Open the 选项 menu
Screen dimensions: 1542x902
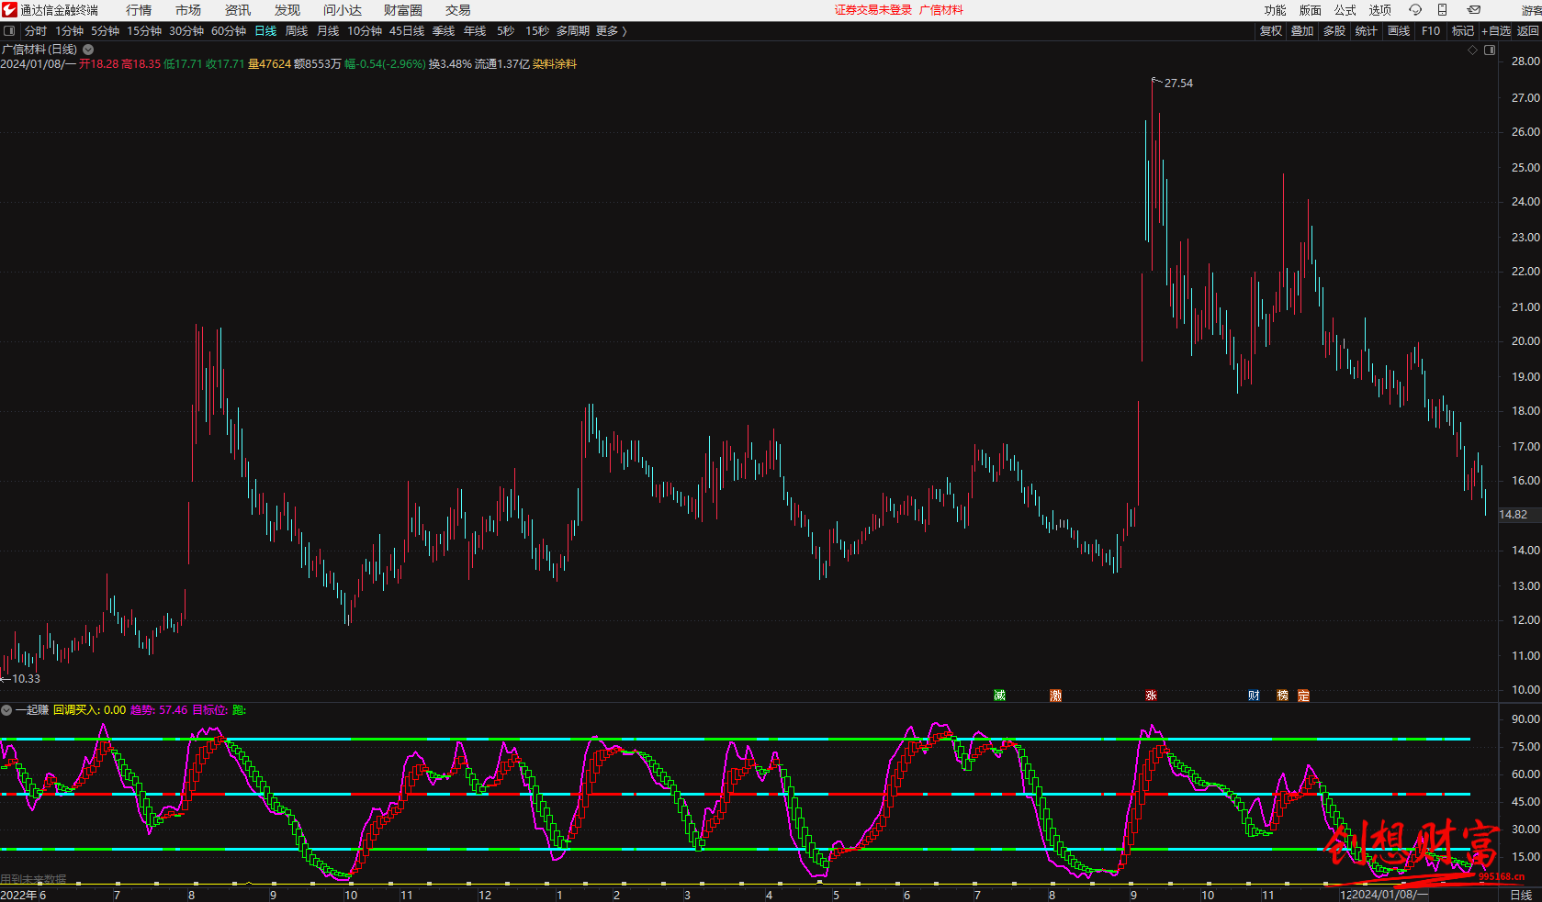click(x=1380, y=10)
